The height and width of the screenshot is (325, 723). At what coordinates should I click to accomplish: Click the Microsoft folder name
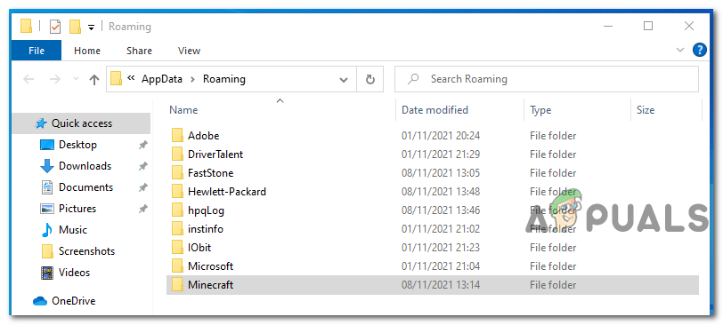coord(210,266)
